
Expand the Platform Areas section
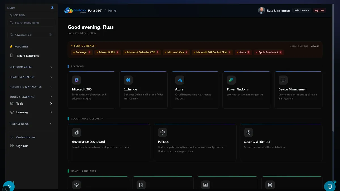point(31,67)
